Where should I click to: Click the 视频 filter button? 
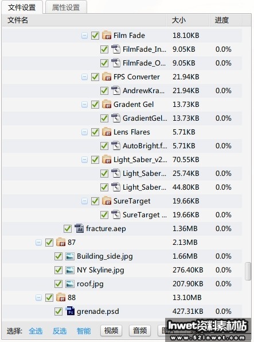(x=111, y=331)
